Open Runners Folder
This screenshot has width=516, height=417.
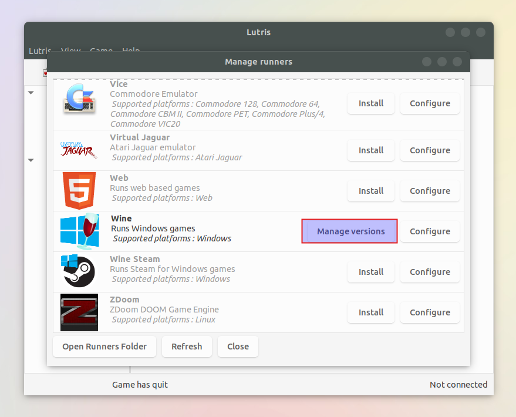[x=104, y=347]
